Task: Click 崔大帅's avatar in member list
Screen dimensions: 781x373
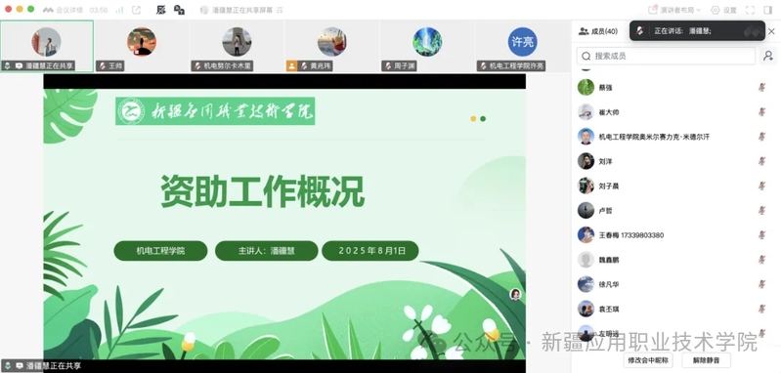Action: (x=586, y=112)
